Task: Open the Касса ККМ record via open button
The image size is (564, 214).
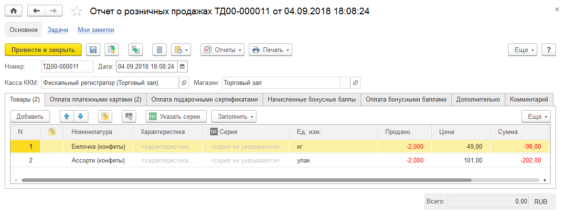Action: click(184, 83)
